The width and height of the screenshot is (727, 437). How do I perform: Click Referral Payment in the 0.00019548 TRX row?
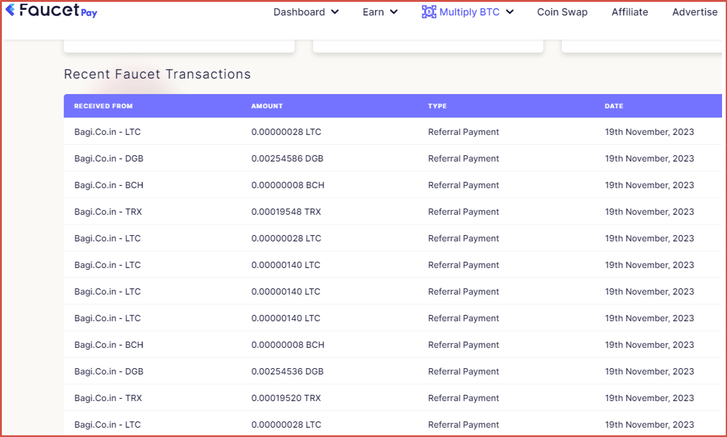point(463,212)
